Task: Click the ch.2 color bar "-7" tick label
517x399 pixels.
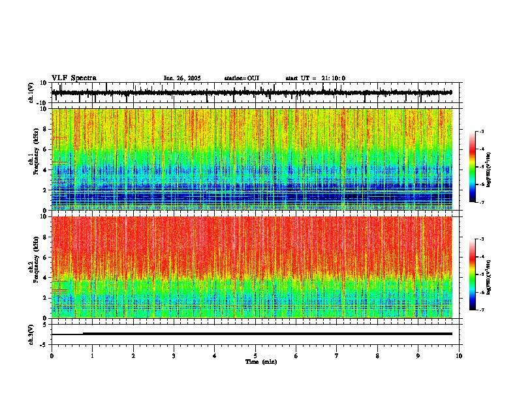Action: point(481,310)
